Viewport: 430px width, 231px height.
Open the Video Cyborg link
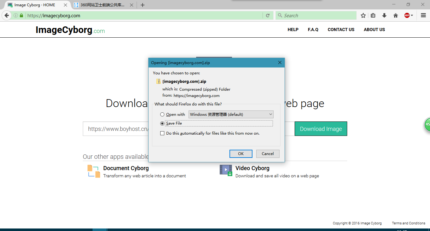[x=252, y=168]
